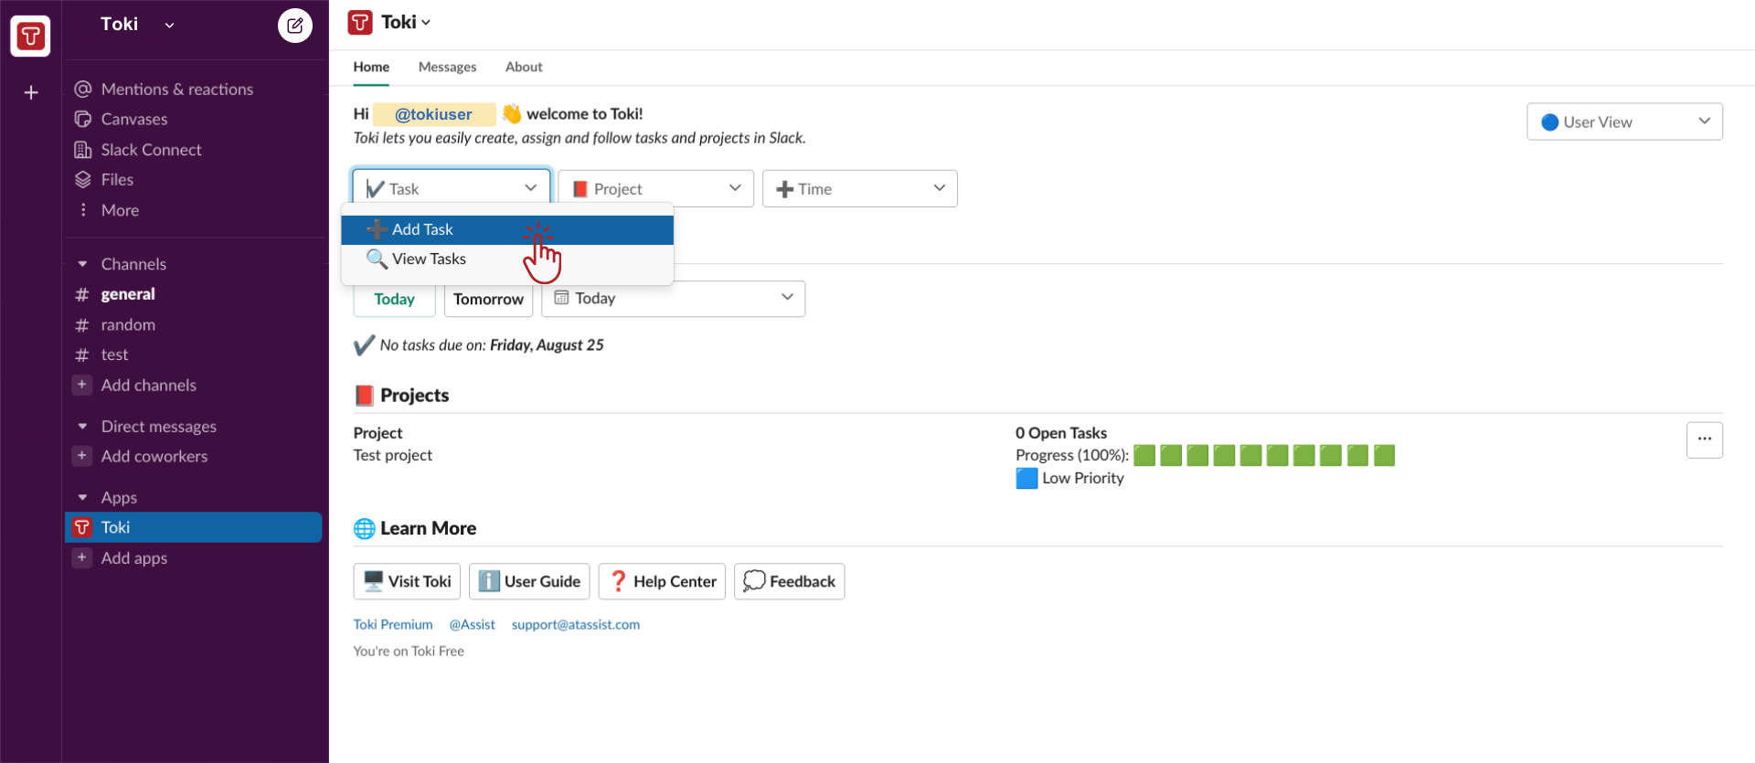The height and width of the screenshot is (763, 1755).
Task: Click the @Assist link
Action: [x=472, y=624]
